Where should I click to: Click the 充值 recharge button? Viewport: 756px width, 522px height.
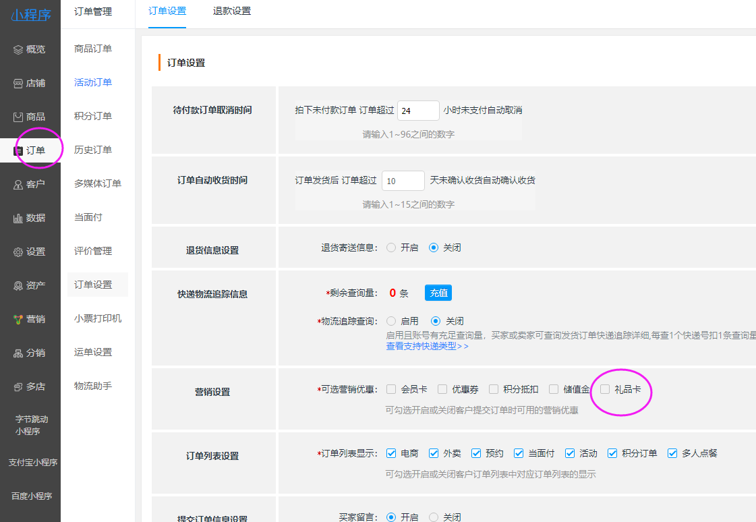(x=438, y=292)
